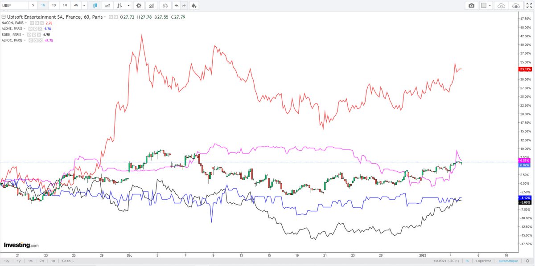
Task: Select the chart layout square icon
Action: [484, 5]
